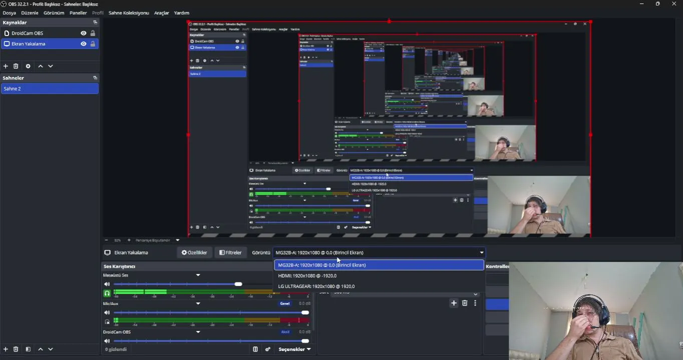Lock the DroidCam OBS source
The image size is (683, 360).
point(93,33)
